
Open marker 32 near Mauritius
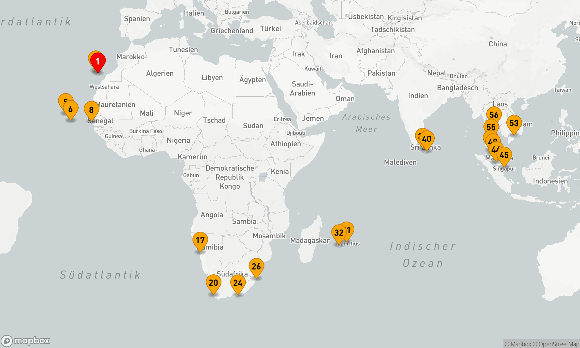(339, 233)
